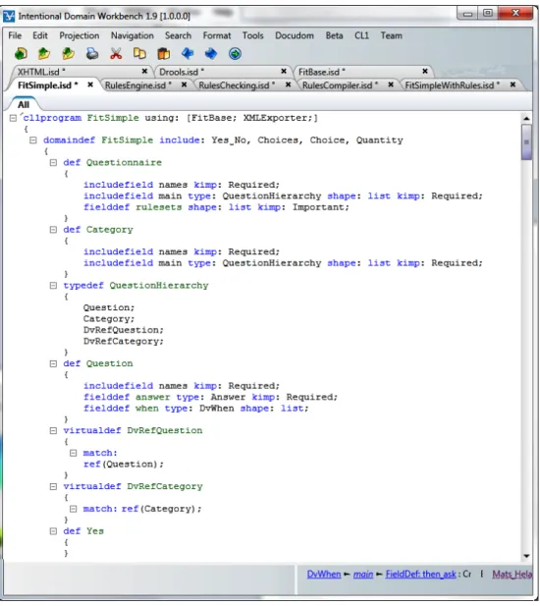This screenshot has height=606, width=540.
Task: Collapse the def Category block
Action: pos(53,230)
